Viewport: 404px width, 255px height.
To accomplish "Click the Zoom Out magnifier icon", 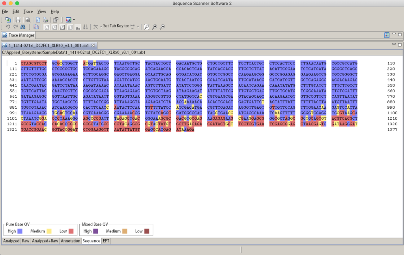I will [x=162, y=27].
